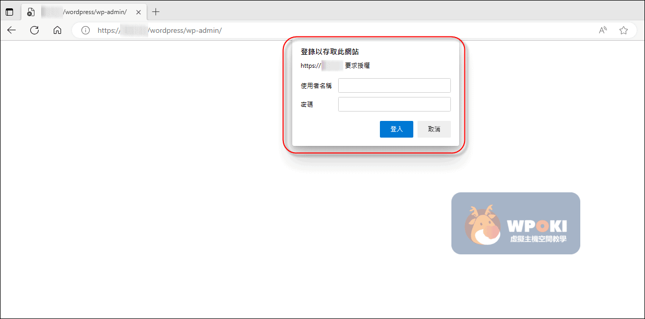Focus the 密碼 password field
The width and height of the screenshot is (645, 319).
394,104
